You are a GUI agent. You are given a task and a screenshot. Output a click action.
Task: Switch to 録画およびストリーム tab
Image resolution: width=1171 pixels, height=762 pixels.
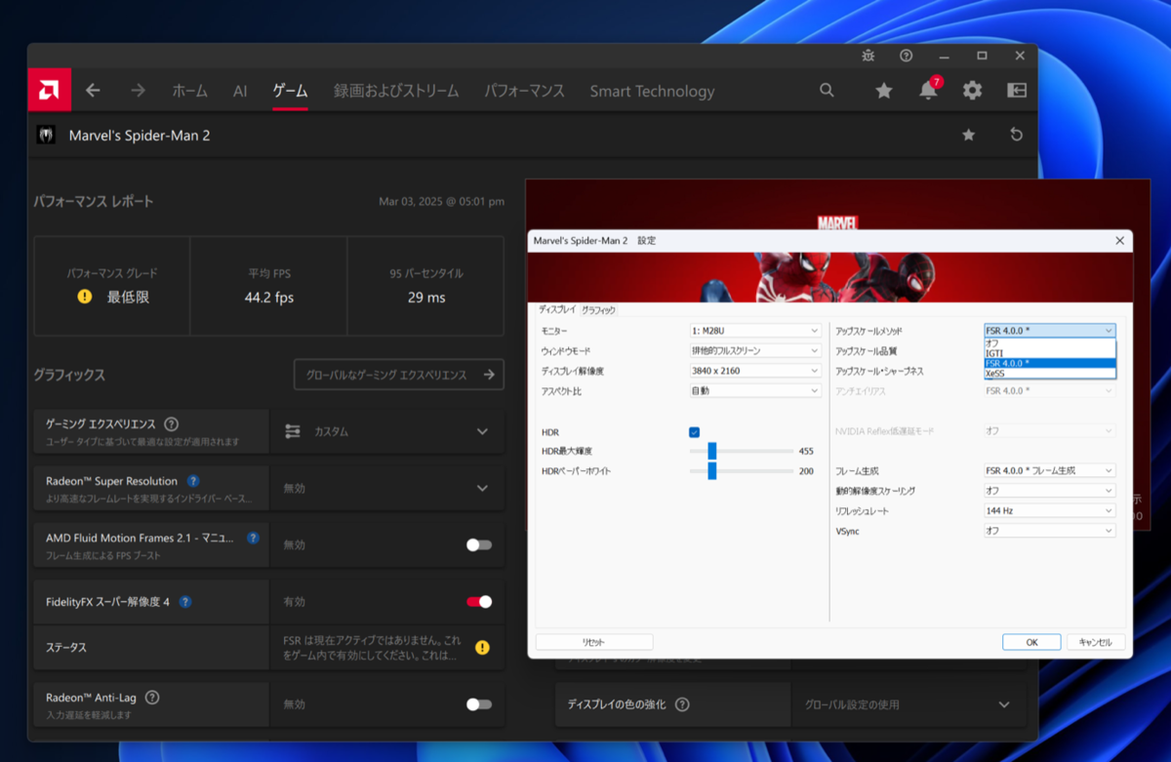396,91
